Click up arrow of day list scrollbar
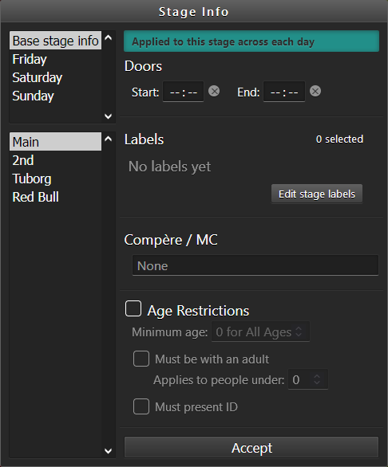Viewport: 388px width, 467px height. (x=109, y=37)
